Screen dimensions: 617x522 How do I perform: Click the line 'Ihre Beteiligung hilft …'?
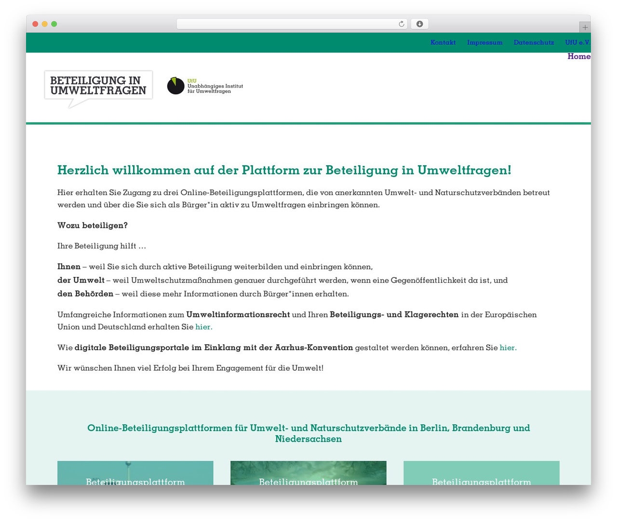[x=102, y=246]
